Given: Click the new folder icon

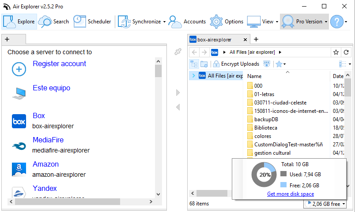Looking at the screenshot, I should tap(204, 64).
